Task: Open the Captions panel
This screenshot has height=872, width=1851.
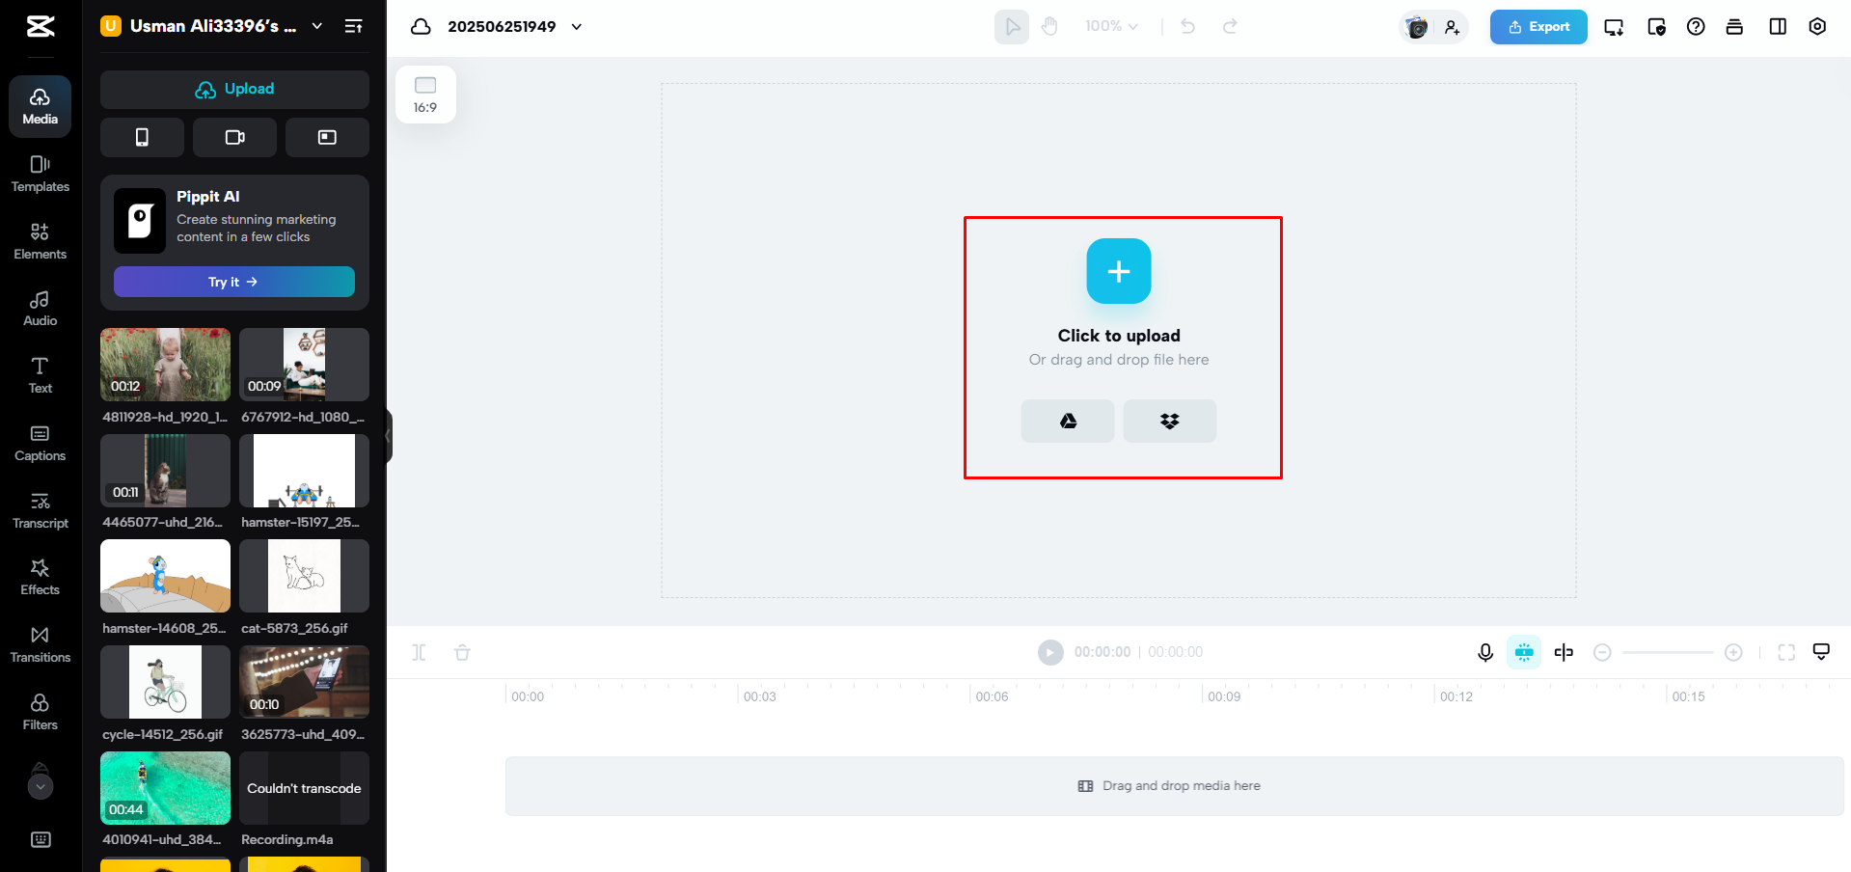Action: 41,444
